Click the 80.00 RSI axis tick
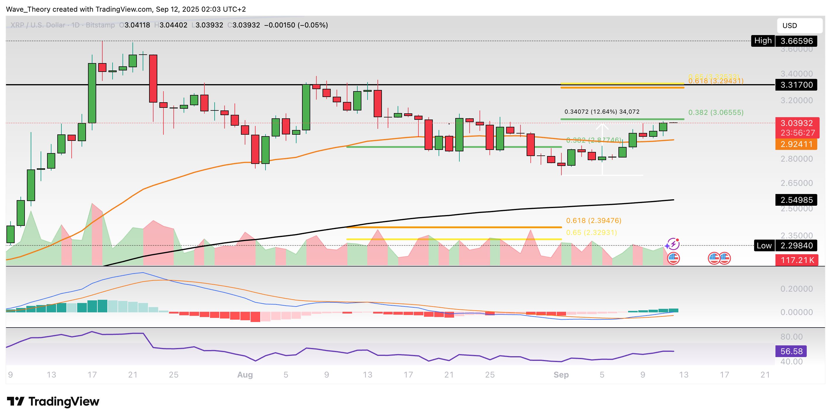This screenshot has height=419, width=831. point(791,337)
